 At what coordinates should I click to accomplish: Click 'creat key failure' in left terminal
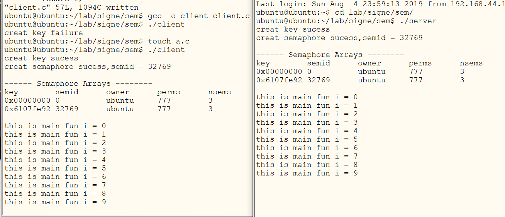click(x=44, y=33)
